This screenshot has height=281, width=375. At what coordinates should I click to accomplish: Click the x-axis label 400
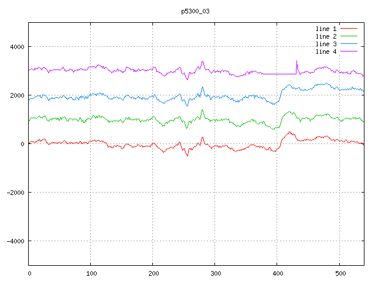tap(278, 273)
